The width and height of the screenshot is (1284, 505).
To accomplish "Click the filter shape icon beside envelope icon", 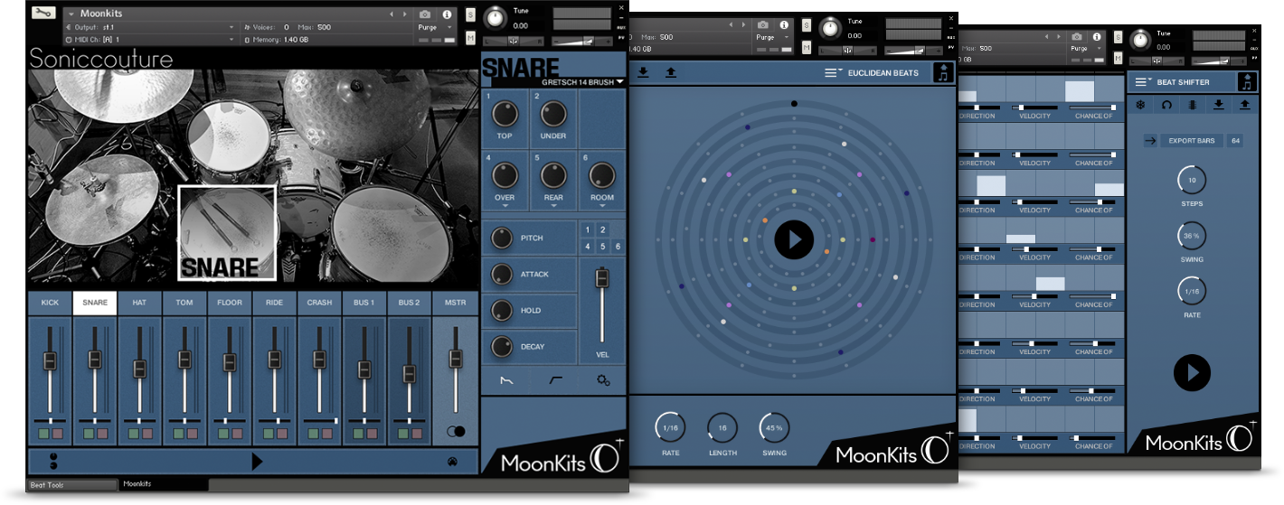I will [x=555, y=381].
